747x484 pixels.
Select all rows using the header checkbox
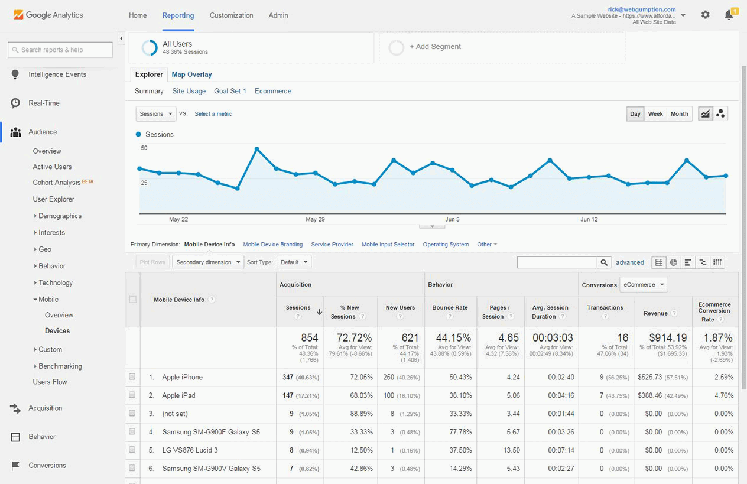132,300
